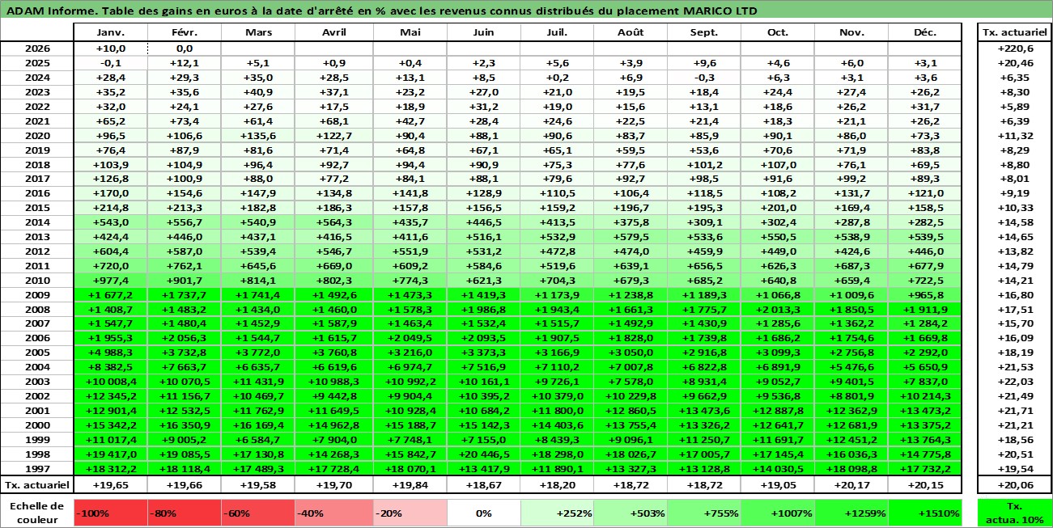Click the 2014 year row label
This screenshot has height=528, width=1053.
click(x=37, y=222)
